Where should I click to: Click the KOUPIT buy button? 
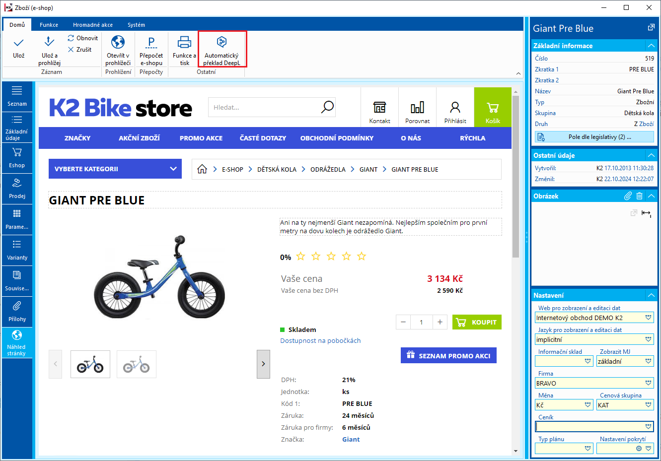tap(477, 322)
